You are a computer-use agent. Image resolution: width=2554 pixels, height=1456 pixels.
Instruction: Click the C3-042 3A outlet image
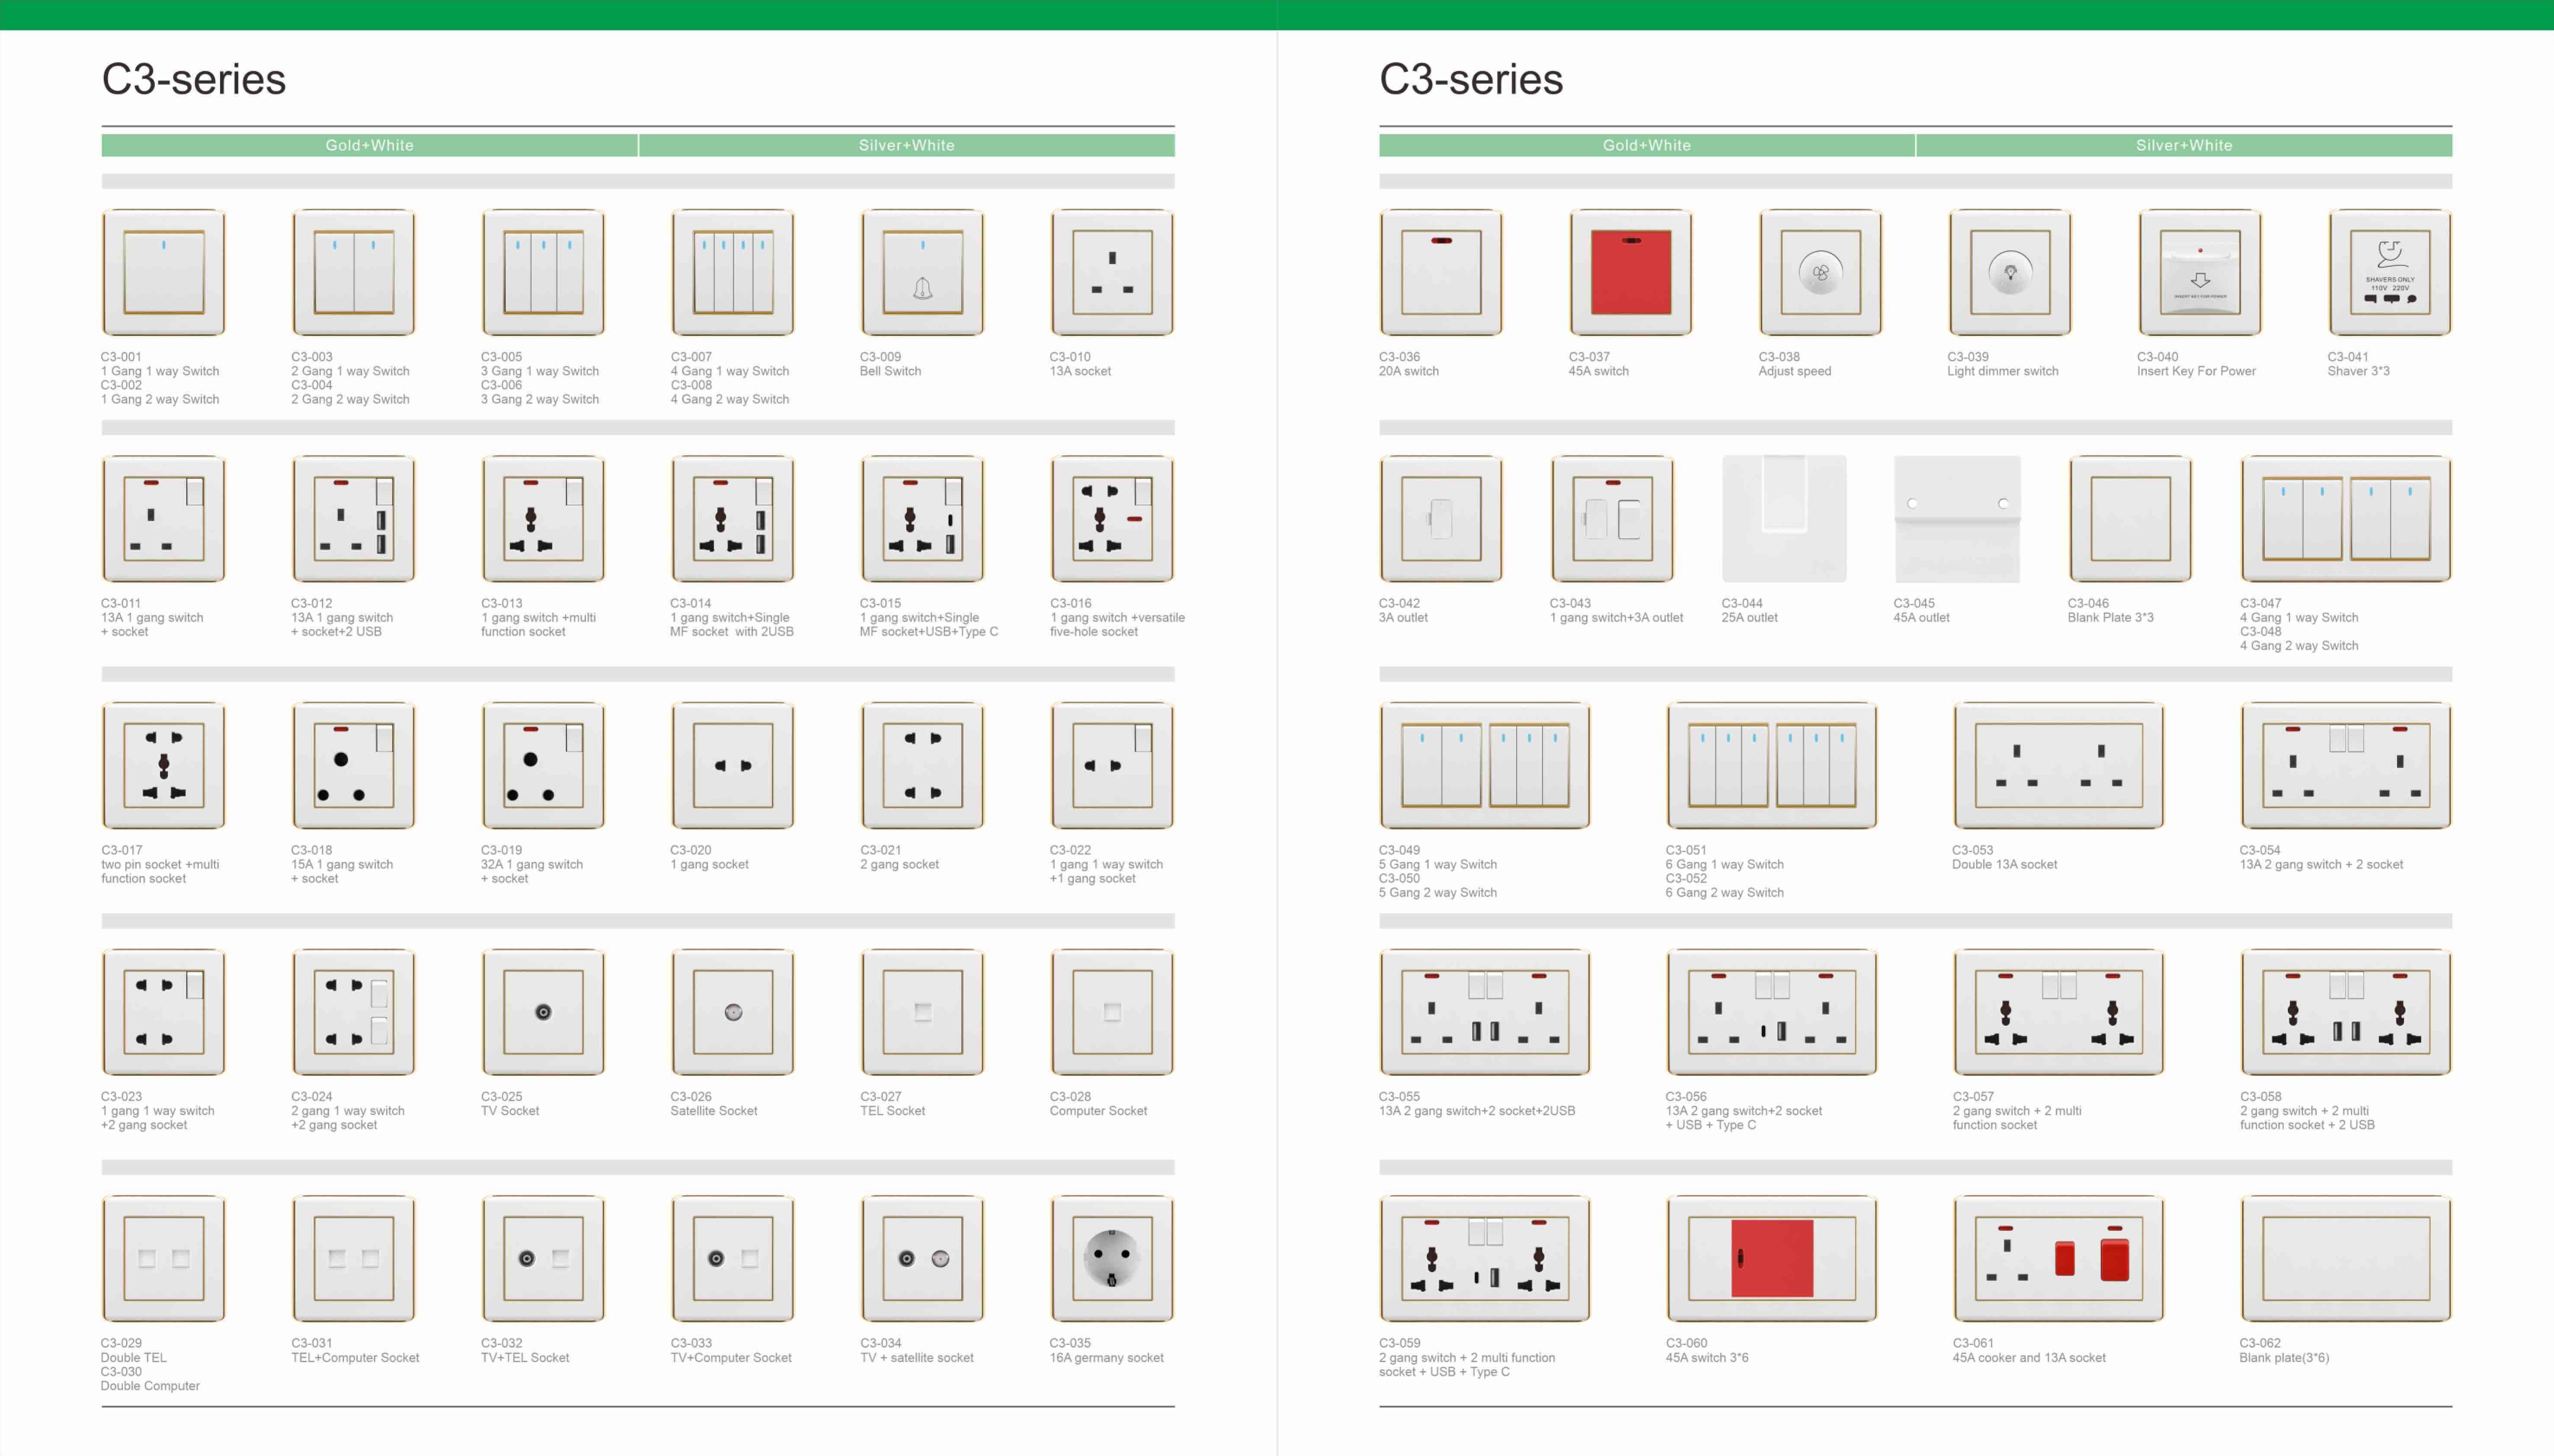click(1441, 519)
